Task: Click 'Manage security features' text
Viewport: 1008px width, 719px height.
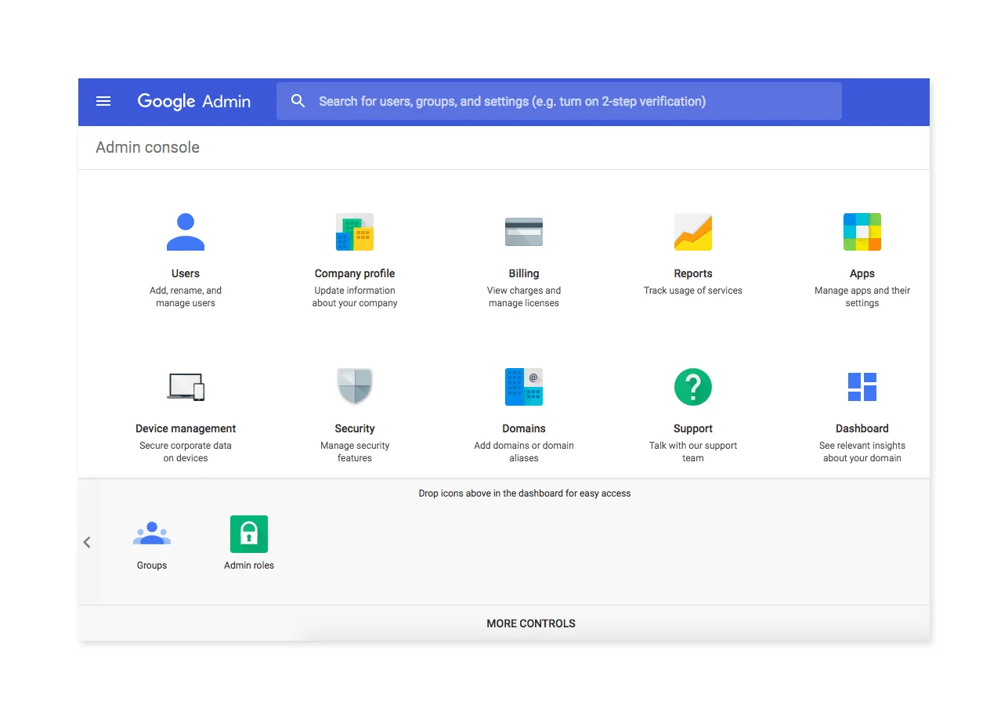Action: [x=355, y=452]
